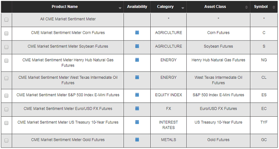Select the Euro/USD FX Futures row checkbox

click(6, 109)
